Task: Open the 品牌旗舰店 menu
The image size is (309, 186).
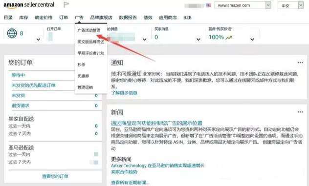Action: click(101, 18)
